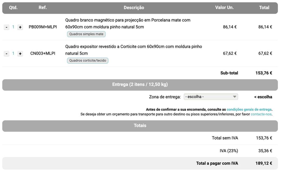Click the Quadro branco magnético product description
The image size is (281, 173).
click(128, 24)
